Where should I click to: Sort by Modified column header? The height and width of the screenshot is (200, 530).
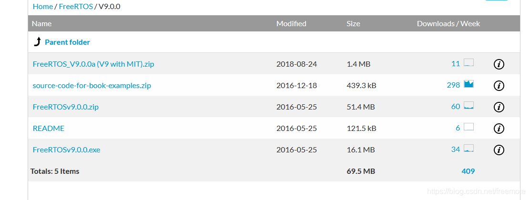pyautogui.click(x=291, y=23)
